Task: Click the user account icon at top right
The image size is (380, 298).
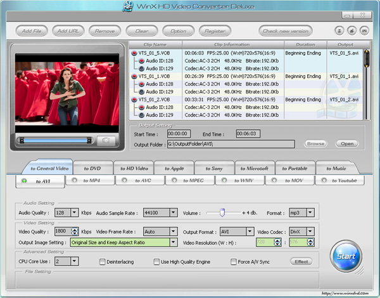Action: point(339,30)
